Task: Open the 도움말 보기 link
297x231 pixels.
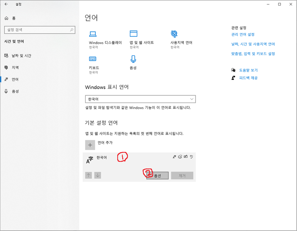Action: click(x=248, y=70)
